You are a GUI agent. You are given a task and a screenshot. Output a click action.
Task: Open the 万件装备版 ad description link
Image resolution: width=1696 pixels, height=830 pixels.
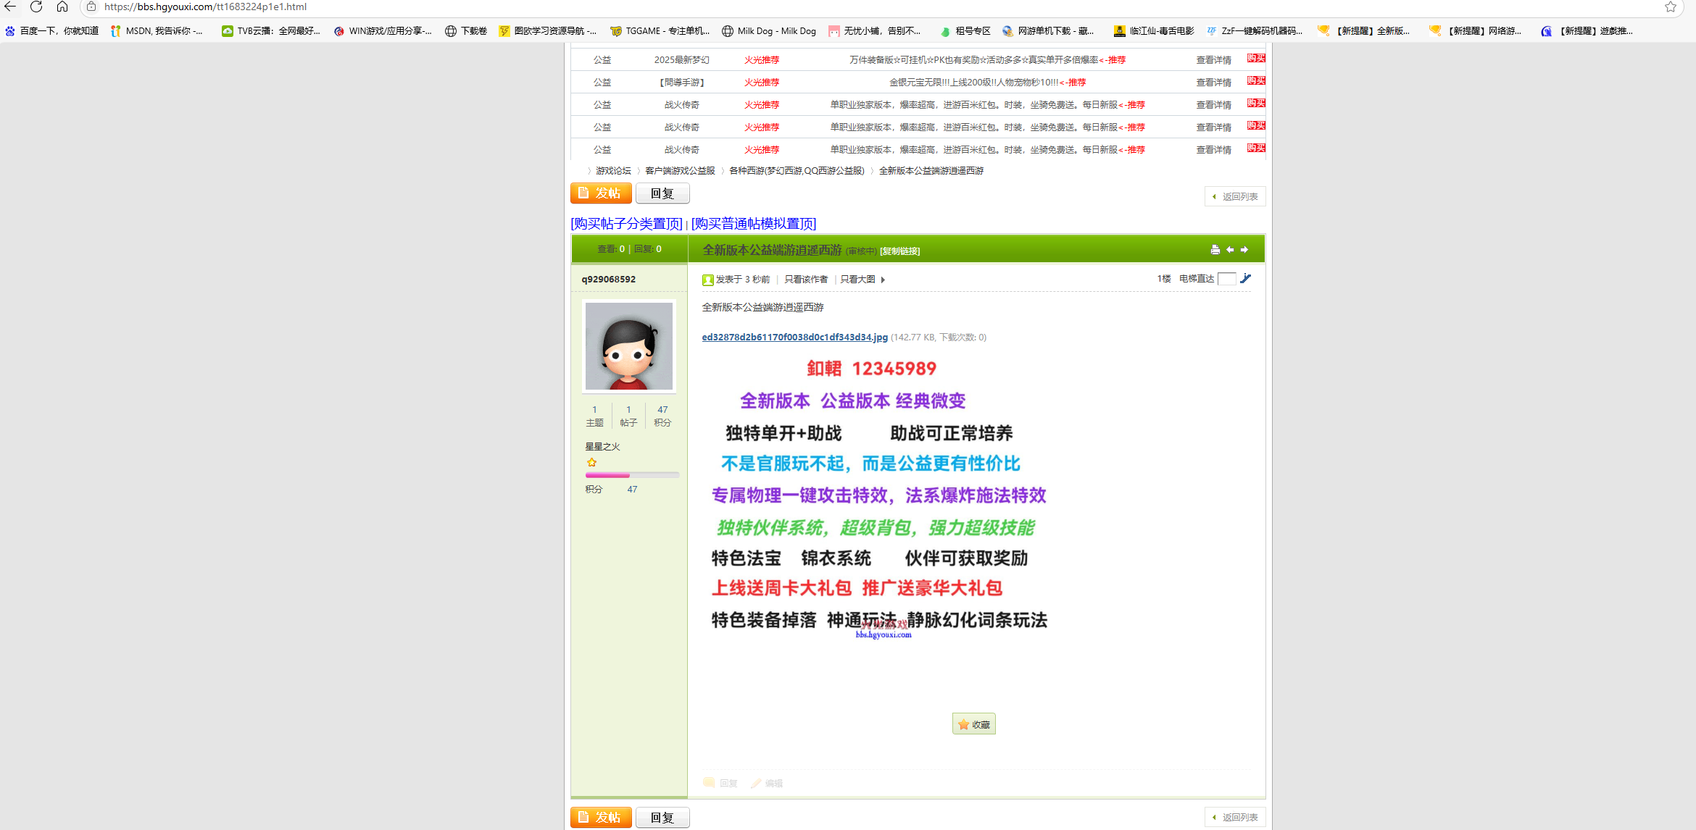(x=987, y=60)
